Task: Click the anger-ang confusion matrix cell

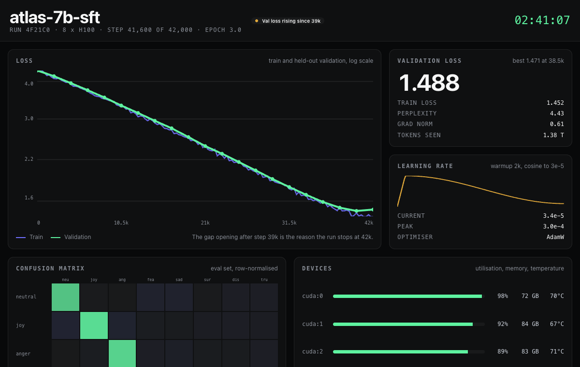Action: tap(122, 353)
